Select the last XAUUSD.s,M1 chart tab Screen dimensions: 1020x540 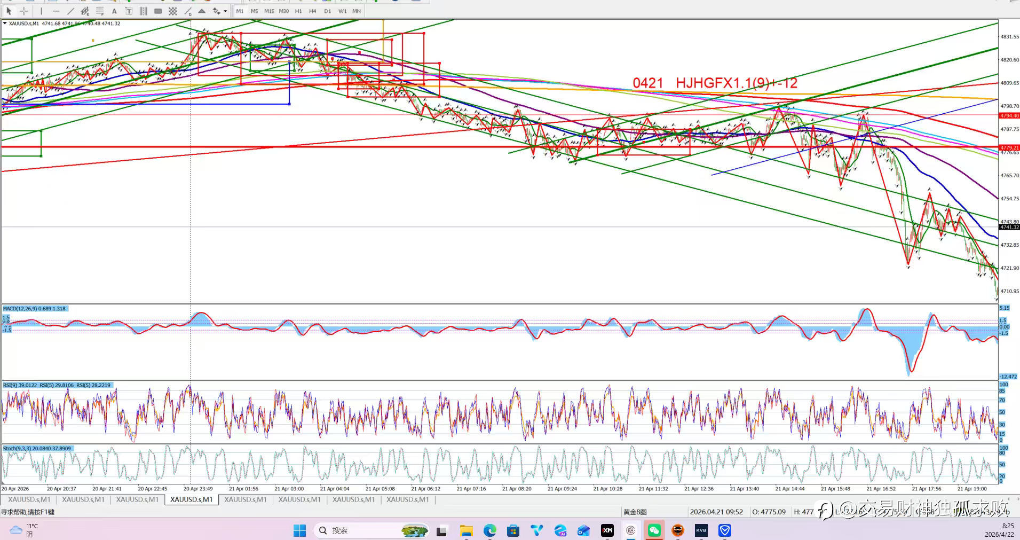tap(407, 499)
